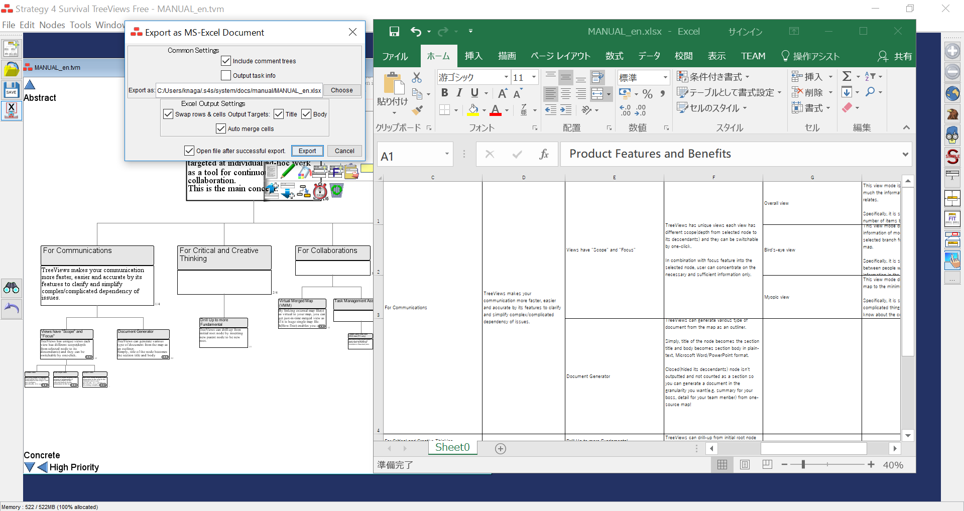Toggle Swap rows & cells checkbox
The height and width of the screenshot is (511, 964).
coord(168,114)
